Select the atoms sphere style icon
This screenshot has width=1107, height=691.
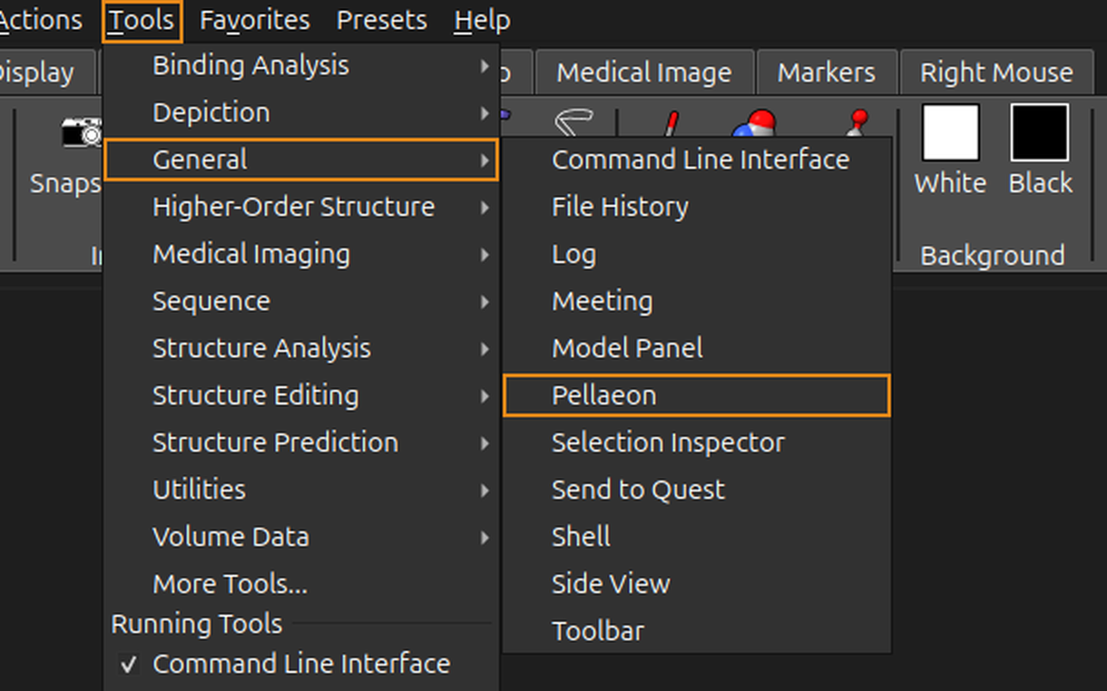tap(755, 124)
